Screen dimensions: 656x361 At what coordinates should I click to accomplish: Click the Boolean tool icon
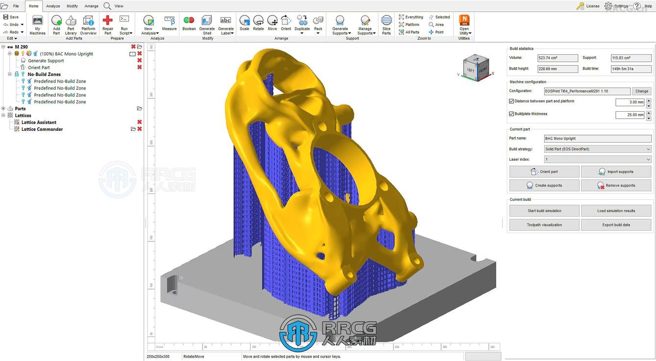point(189,20)
